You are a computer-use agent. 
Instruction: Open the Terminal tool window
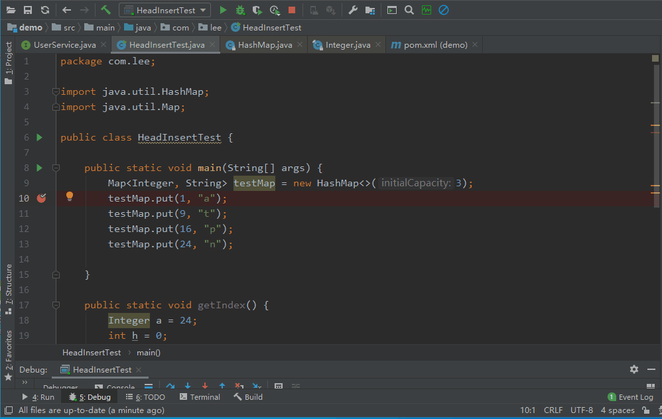click(x=200, y=398)
